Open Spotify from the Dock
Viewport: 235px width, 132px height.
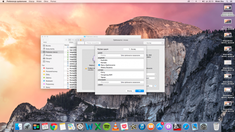point(107,127)
